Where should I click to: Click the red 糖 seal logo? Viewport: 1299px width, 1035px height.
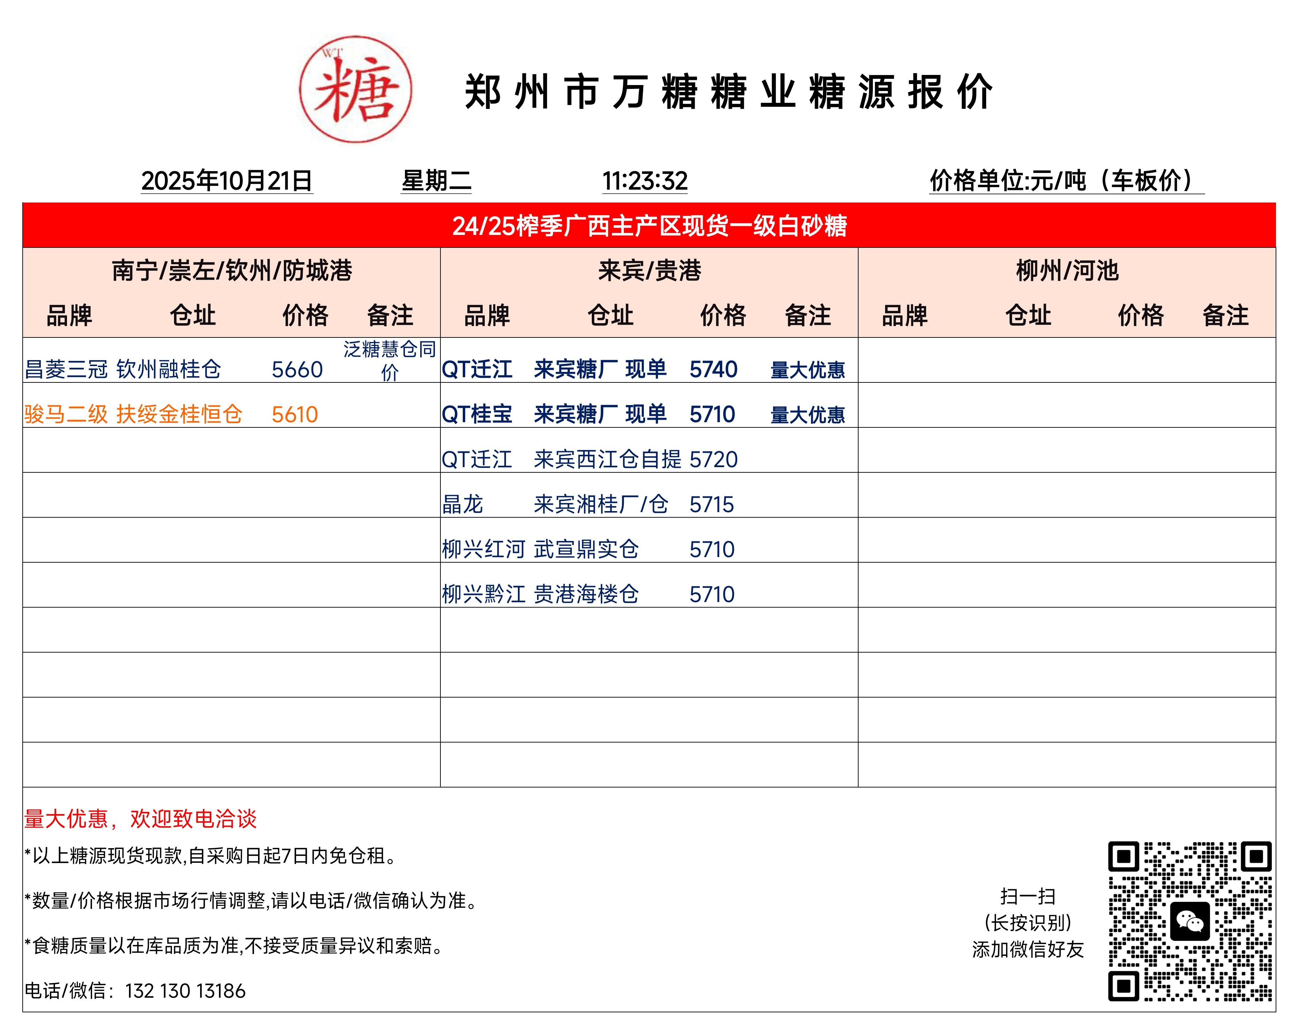355,89
